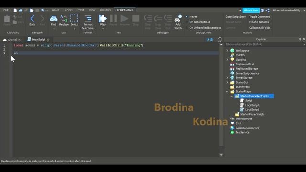Select Players in Explorer
Viewport: 306px width, 172px height.
click(x=240, y=55)
